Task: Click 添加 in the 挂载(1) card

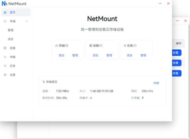Action: [95, 55]
